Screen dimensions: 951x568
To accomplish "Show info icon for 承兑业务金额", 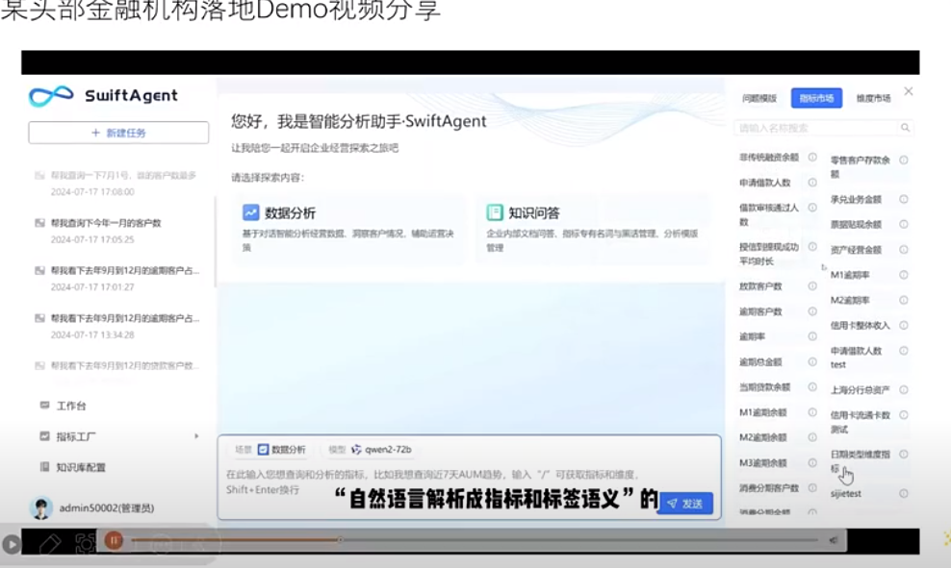I will (x=903, y=199).
